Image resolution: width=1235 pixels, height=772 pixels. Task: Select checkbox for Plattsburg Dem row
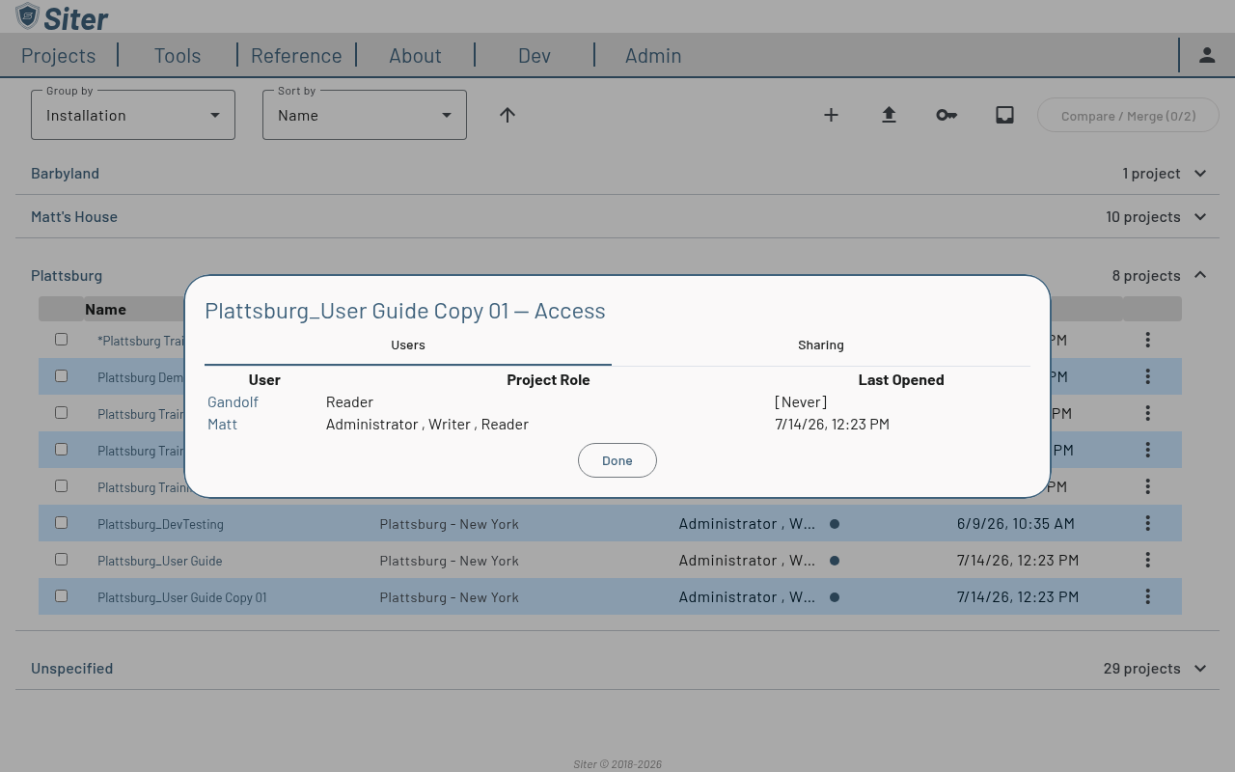(61, 376)
